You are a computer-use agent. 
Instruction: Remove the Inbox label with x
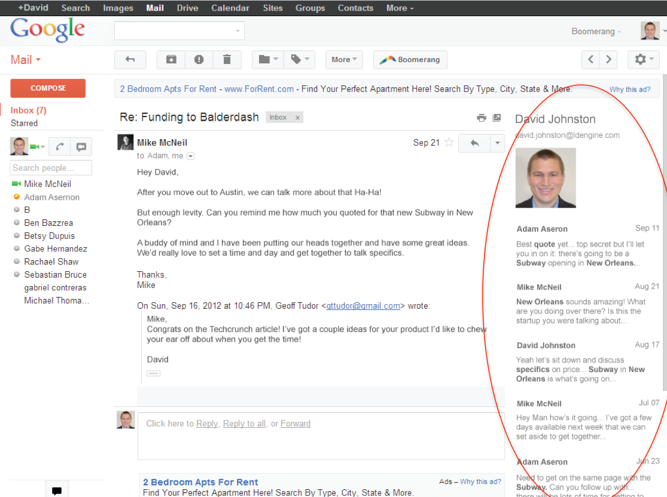[297, 118]
